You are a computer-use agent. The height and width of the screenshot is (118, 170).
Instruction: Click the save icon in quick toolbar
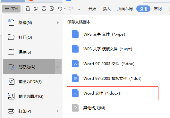(28, 9)
